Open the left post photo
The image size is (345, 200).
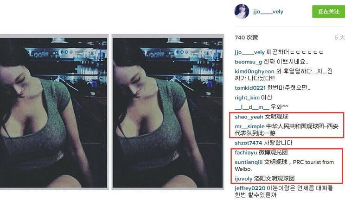(x=53, y=112)
